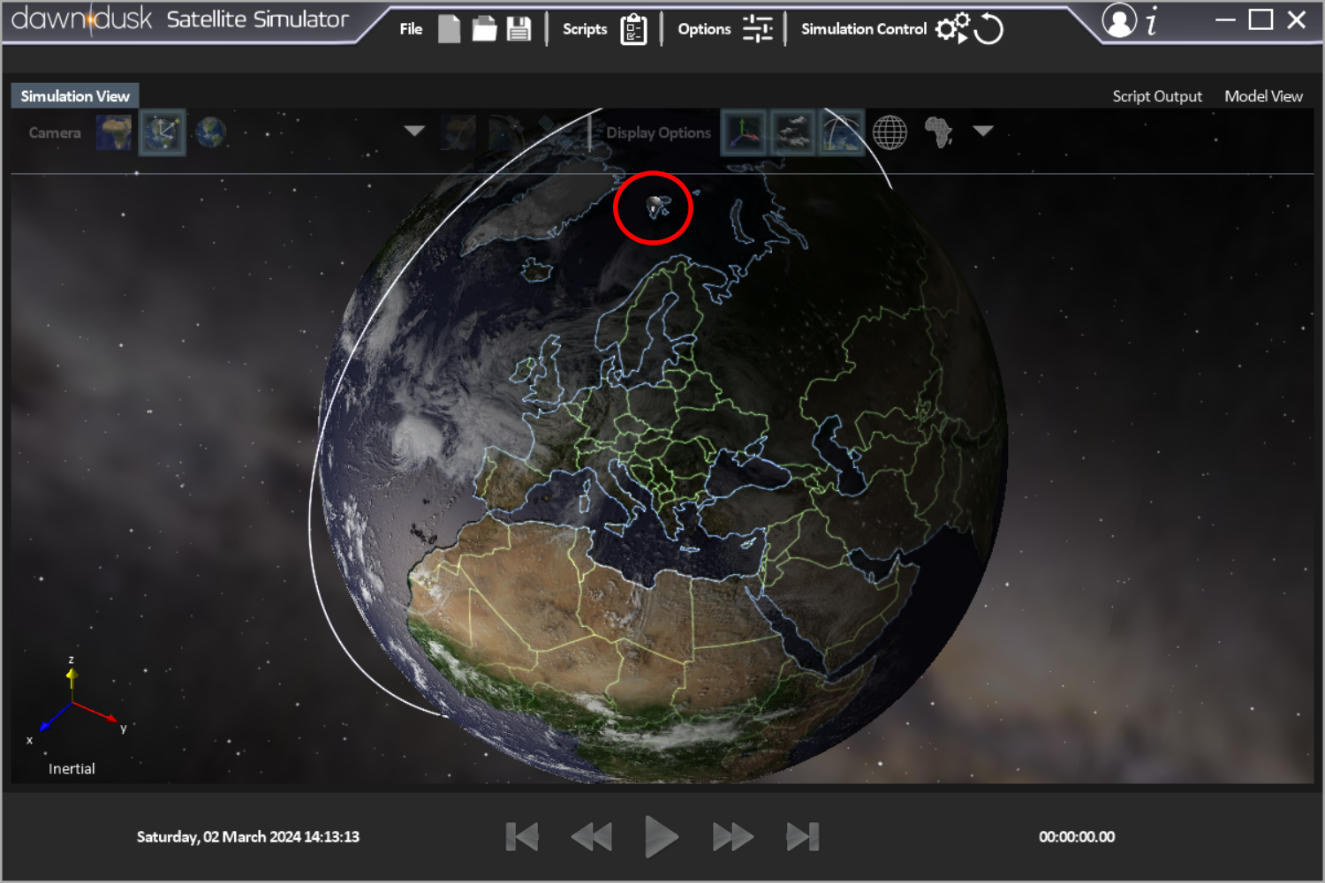This screenshot has height=883, width=1325.
Task: Open the Simulation Control menu
Action: (x=864, y=29)
